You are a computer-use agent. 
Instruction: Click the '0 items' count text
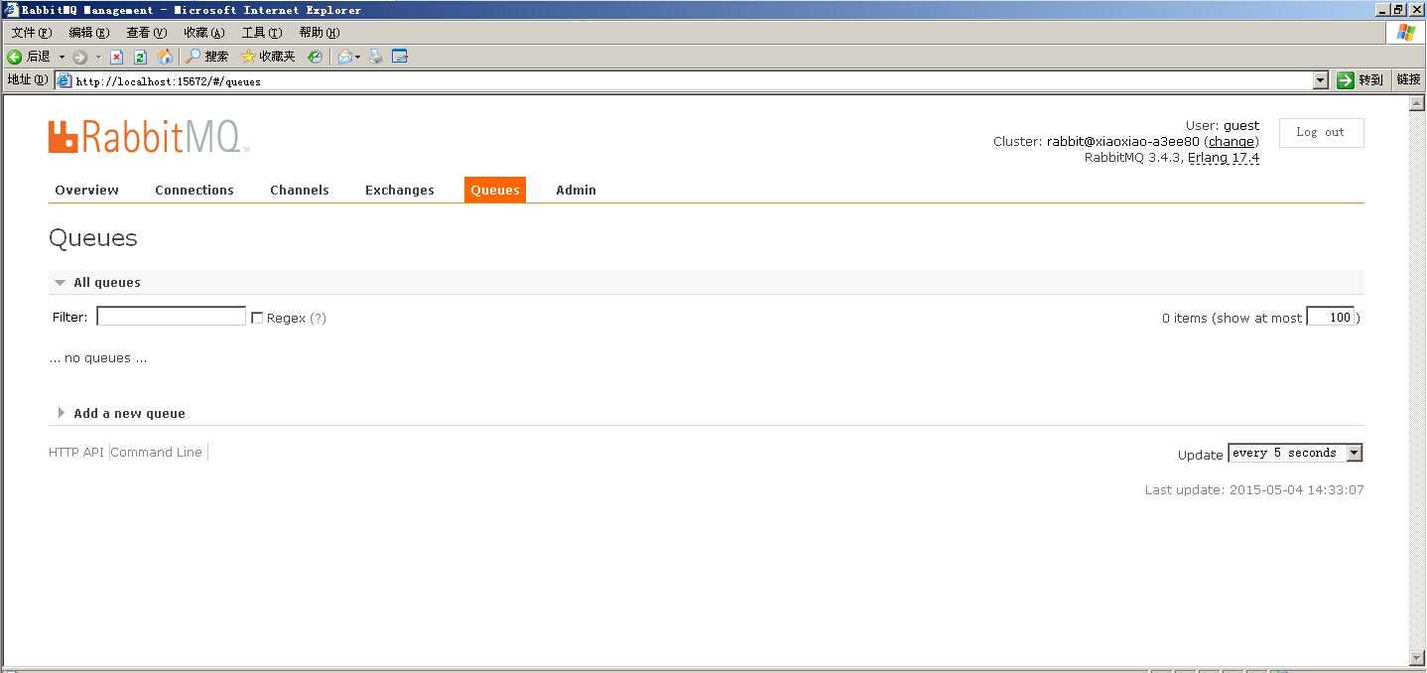pyautogui.click(x=1185, y=319)
